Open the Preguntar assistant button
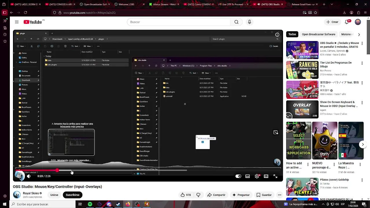This screenshot has width=370, height=208. pyautogui.click(x=241, y=195)
